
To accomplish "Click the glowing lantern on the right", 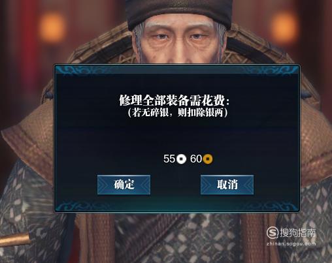I will point(284,27).
